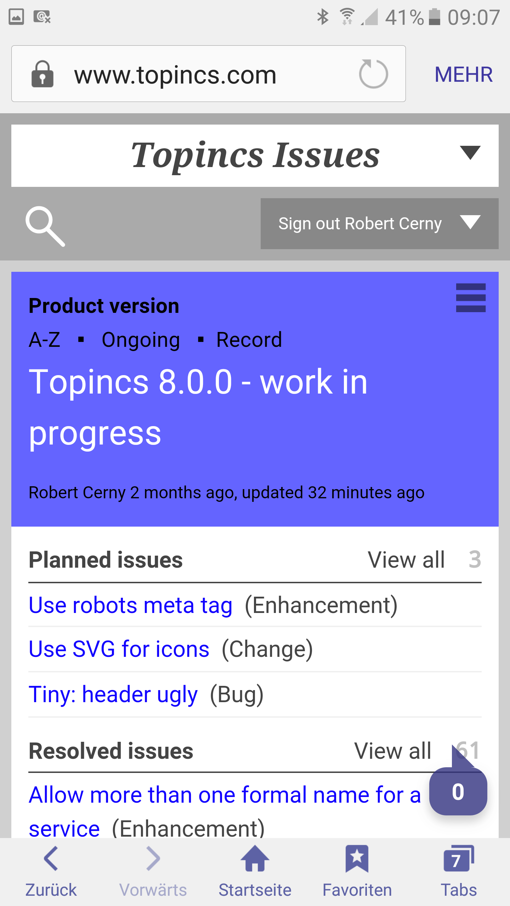
Task: Expand the Topincs Issues dropdown arrow
Action: [x=470, y=153]
